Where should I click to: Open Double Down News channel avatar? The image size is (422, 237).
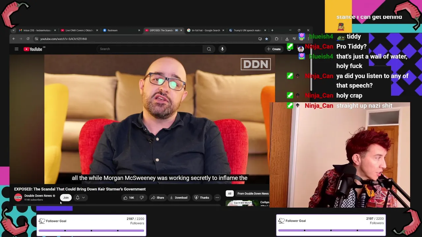coord(18,197)
